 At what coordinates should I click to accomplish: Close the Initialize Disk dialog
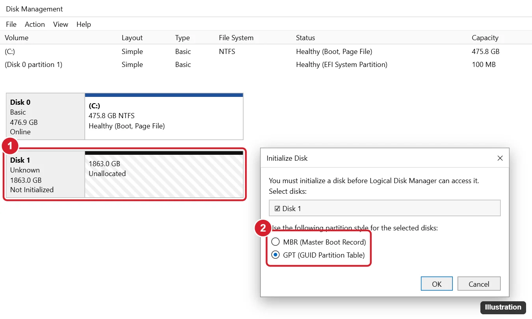point(500,158)
